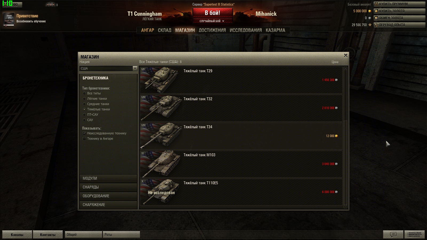
Task: Select the T34 tank thumbnail image
Action: coord(161,136)
